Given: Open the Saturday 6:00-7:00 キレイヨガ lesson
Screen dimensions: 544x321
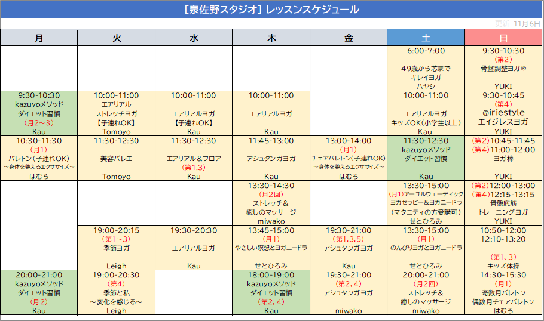Looking at the screenshot, I should click(426, 68).
